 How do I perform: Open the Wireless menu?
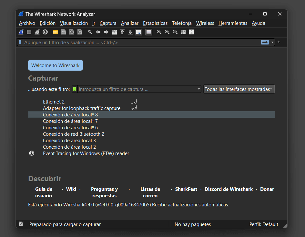[x=205, y=23]
